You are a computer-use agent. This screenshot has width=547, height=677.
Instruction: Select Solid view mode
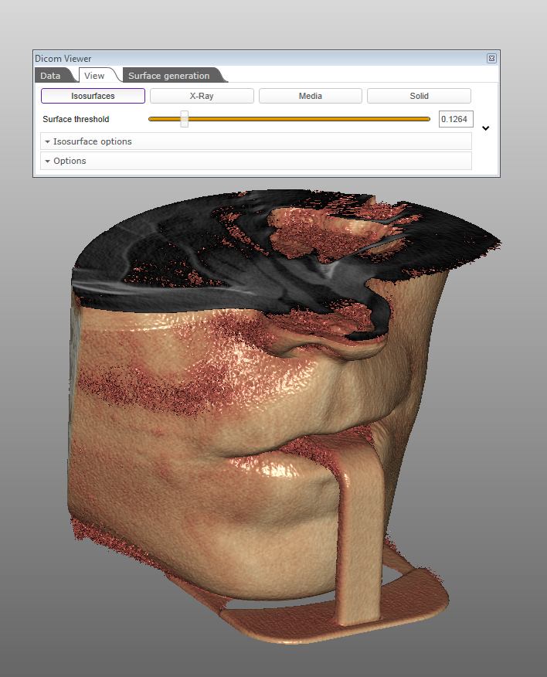419,96
